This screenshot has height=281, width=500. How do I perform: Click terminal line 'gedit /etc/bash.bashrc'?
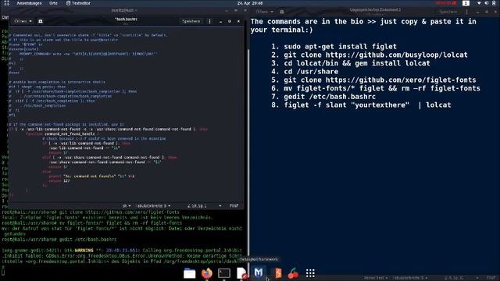87,240
